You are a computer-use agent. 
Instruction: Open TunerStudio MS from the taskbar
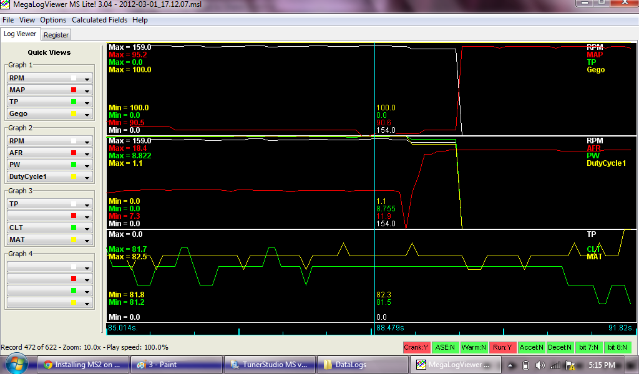(270, 365)
